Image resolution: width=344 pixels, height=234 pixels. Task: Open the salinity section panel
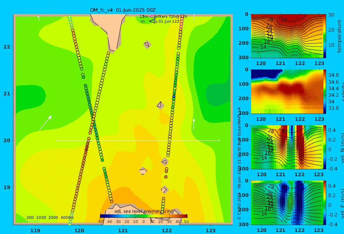(x=287, y=92)
